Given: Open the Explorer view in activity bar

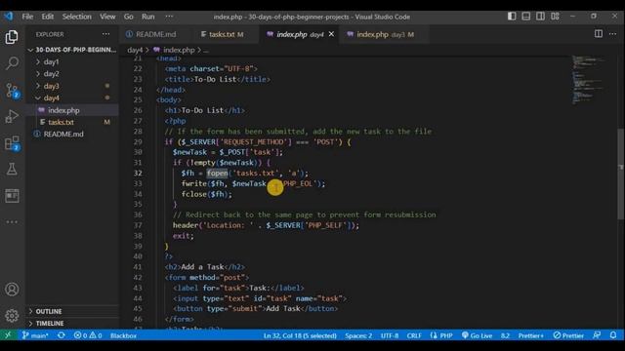Looking at the screenshot, I should 12,37.
